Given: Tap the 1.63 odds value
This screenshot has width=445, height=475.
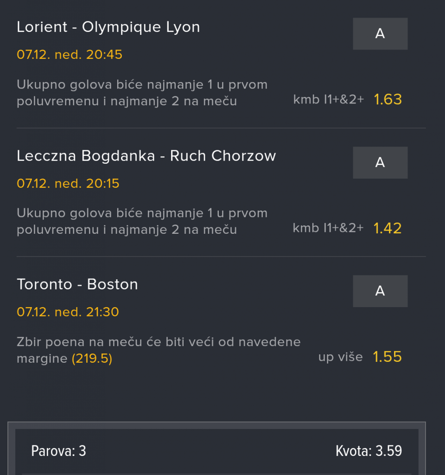Looking at the screenshot, I should click(x=388, y=100).
